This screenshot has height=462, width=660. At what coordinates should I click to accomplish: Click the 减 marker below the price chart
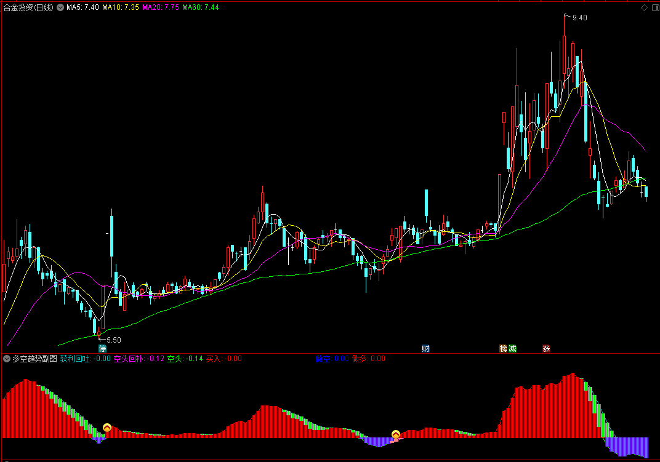click(512, 348)
